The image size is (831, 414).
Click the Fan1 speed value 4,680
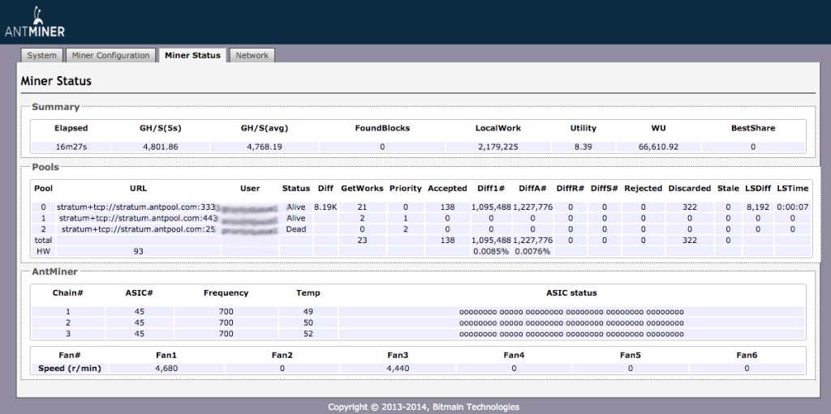point(166,369)
